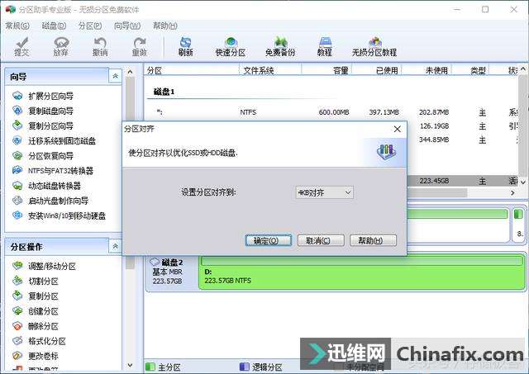The height and width of the screenshot is (374, 529).
Task: Open the 帮助(H) menu
Action: [x=165, y=26]
